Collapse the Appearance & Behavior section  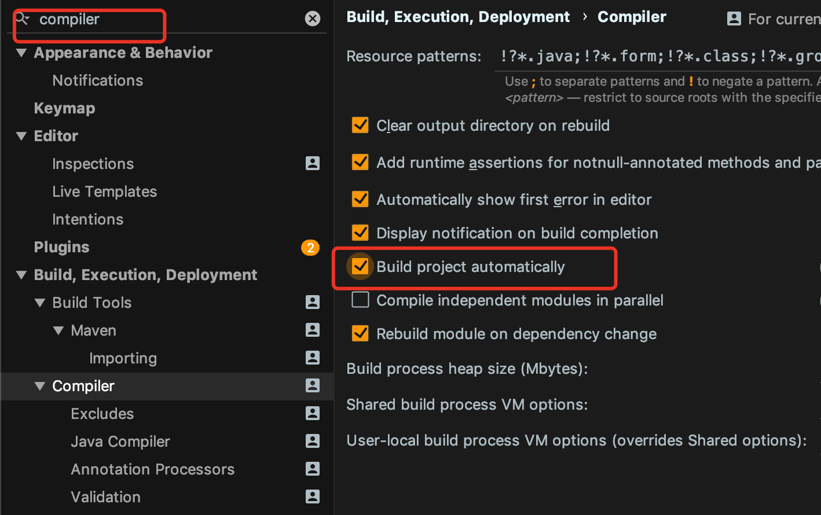coord(22,53)
